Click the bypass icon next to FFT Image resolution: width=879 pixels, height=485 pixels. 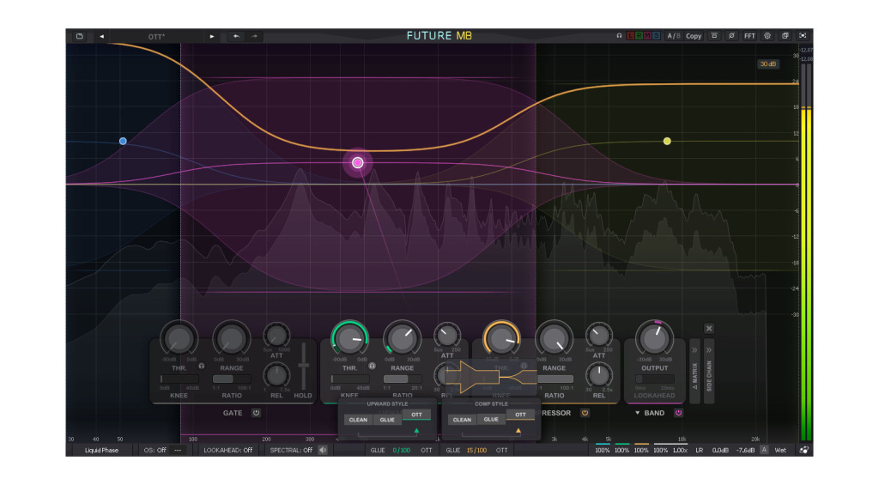(x=731, y=36)
